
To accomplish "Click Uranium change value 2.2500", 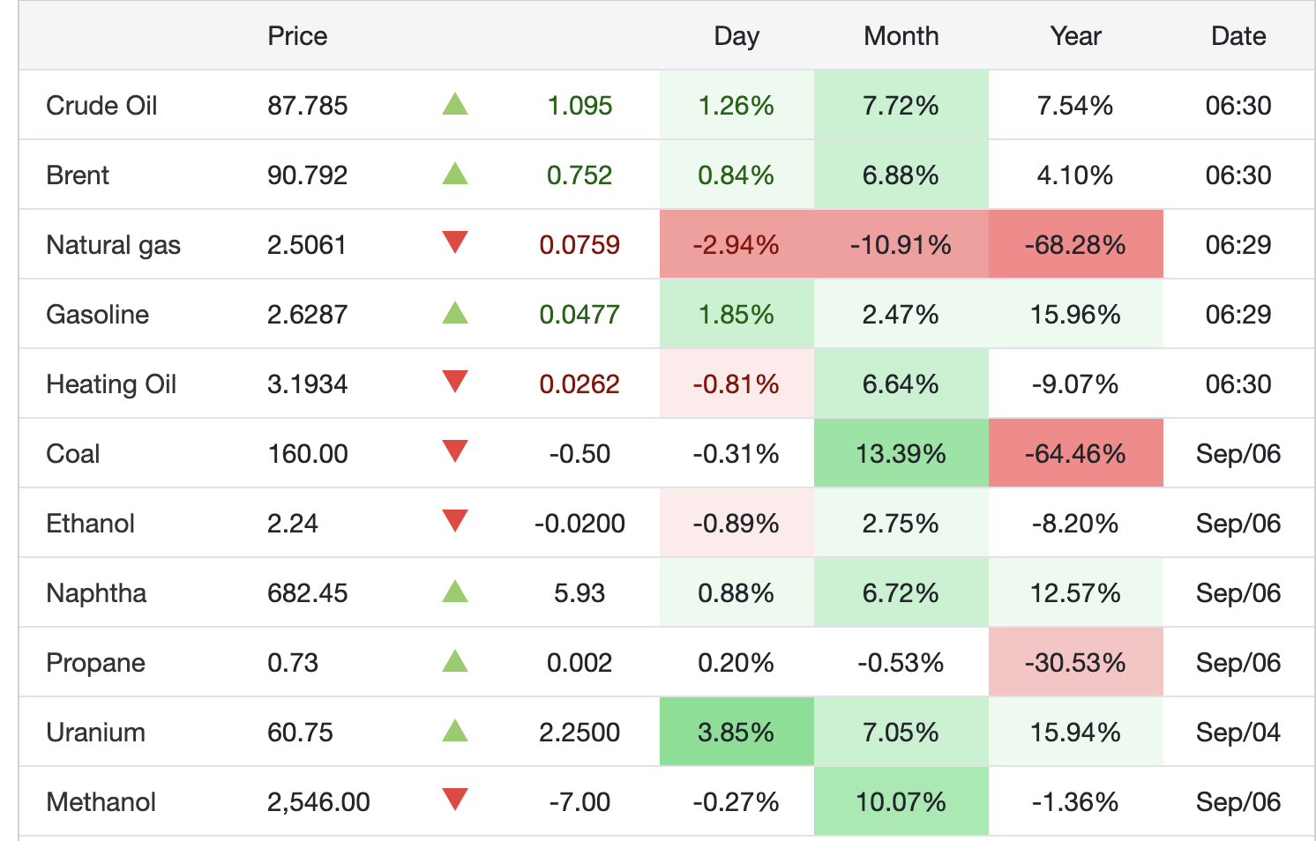I will (x=579, y=733).
